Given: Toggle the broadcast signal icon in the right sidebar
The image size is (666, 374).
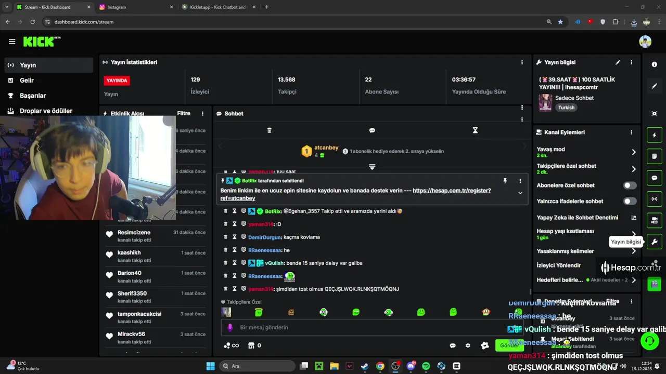Looking at the screenshot, I should pos(655,199).
